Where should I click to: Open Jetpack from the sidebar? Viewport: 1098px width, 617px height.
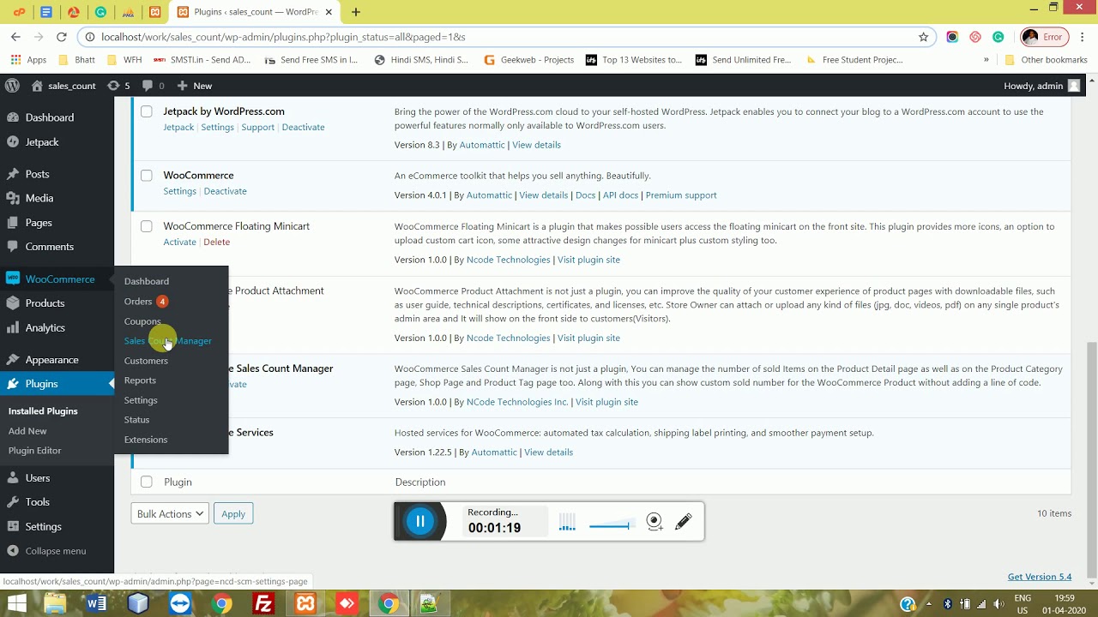pyautogui.click(x=42, y=142)
